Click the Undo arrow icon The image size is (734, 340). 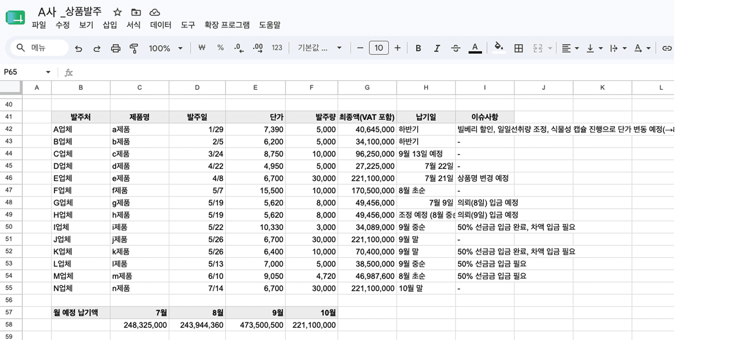coord(78,48)
